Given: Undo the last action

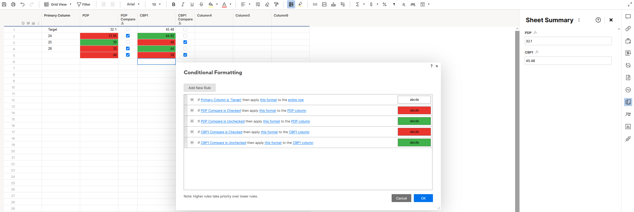Looking at the screenshot, I should pos(22,4).
